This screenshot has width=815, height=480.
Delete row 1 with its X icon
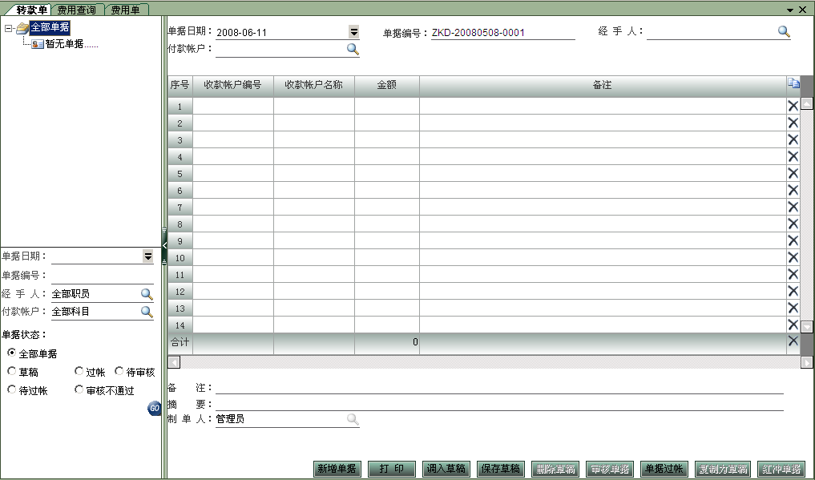pos(793,105)
